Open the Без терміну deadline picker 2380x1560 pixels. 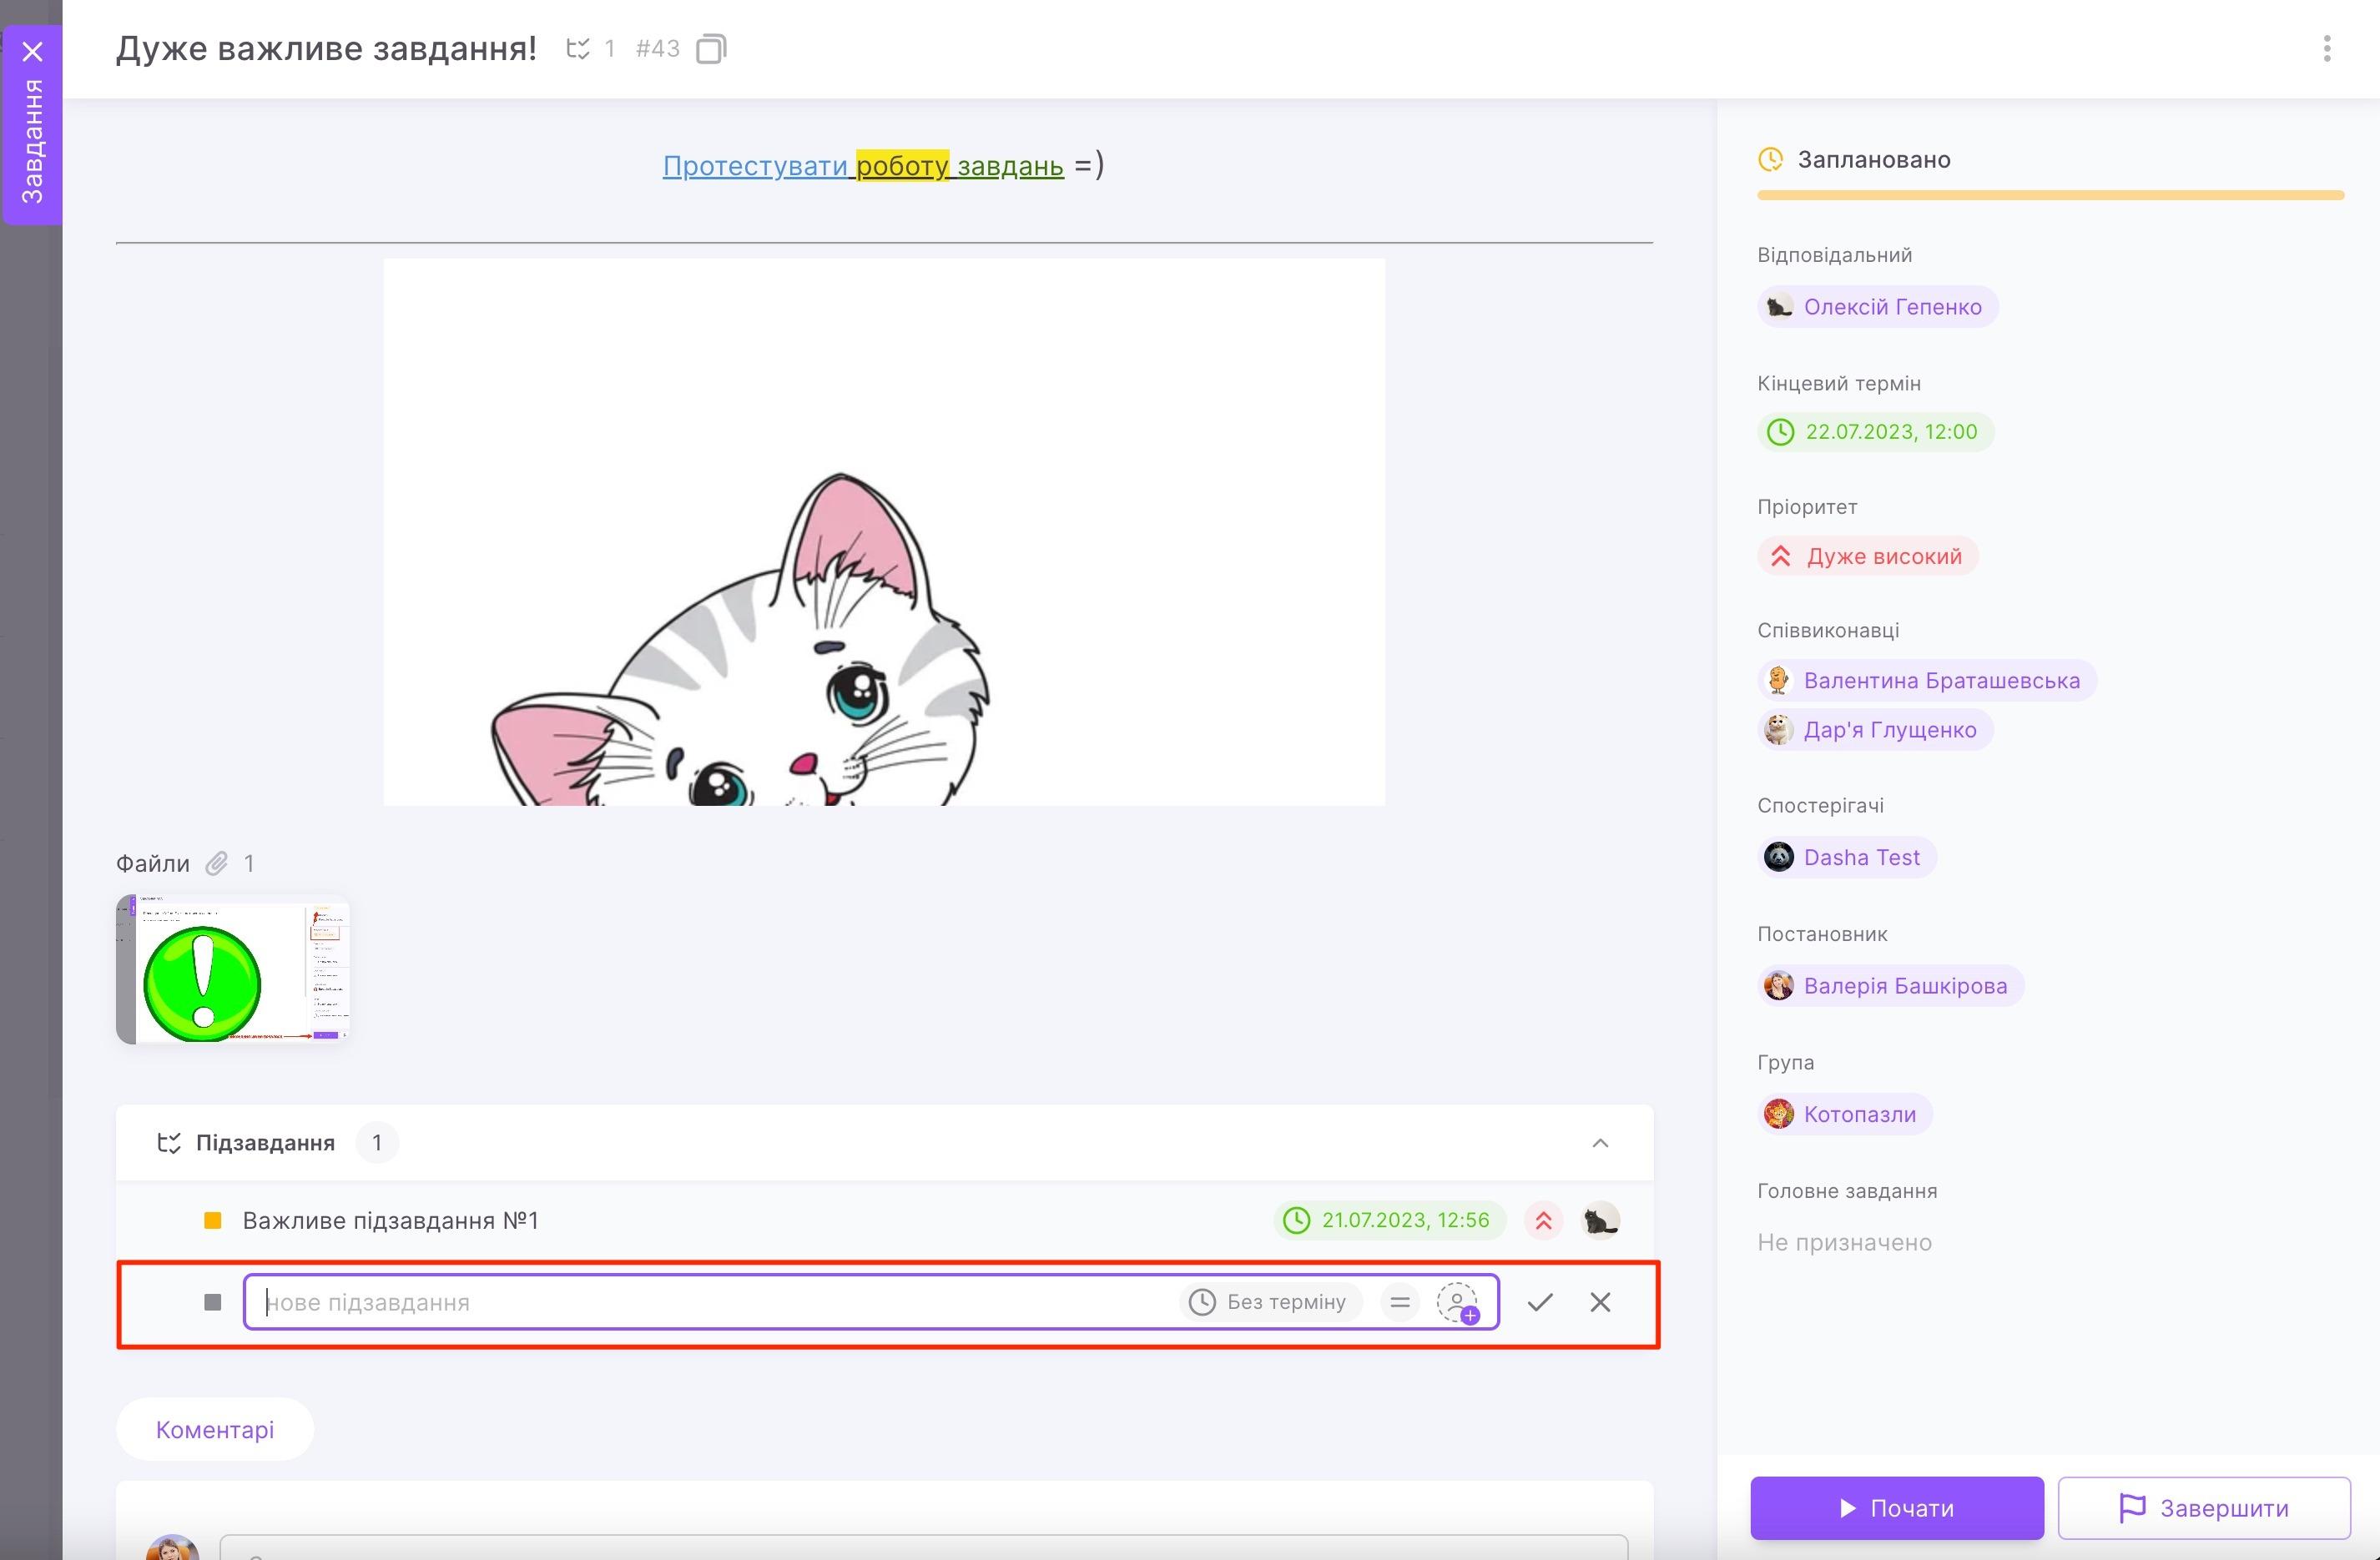point(1270,1302)
